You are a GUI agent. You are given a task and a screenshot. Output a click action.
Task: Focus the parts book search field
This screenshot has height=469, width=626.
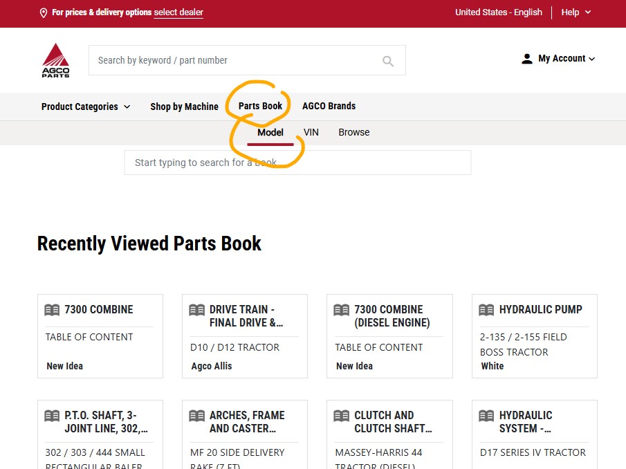(x=298, y=163)
